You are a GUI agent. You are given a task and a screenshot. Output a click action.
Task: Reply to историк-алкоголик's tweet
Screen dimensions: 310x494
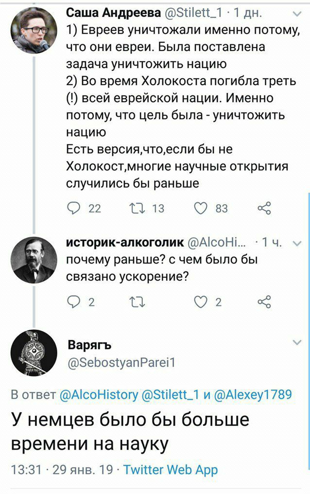[x=74, y=303]
